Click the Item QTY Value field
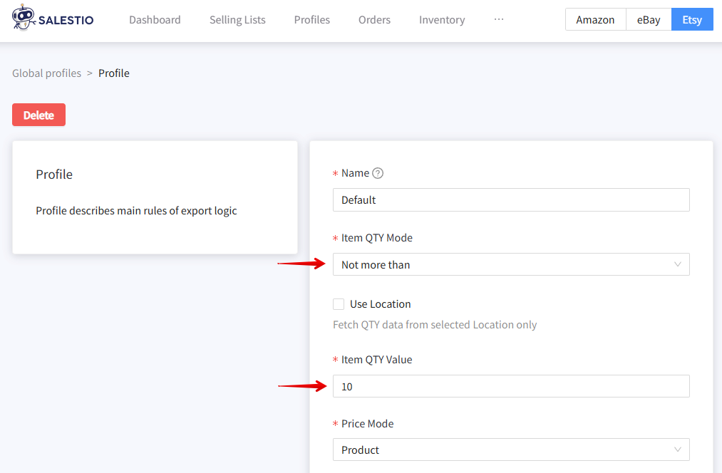This screenshot has width=722, height=473. (x=511, y=386)
